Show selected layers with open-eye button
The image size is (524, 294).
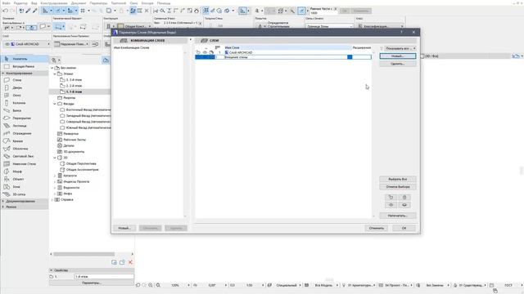click(x=391, y=205)
